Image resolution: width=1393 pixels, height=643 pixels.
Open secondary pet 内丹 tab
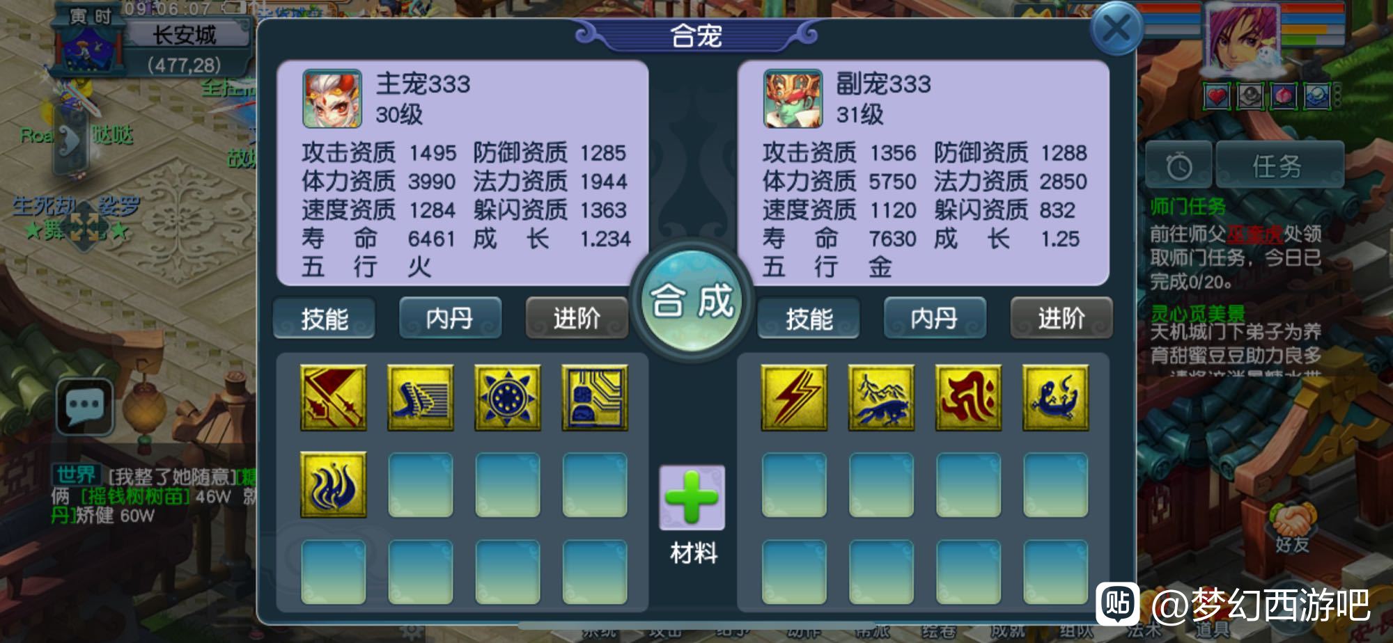coord(935,318)
